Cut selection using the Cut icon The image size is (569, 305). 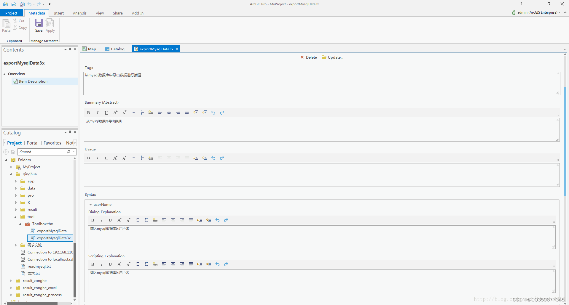coord(19,21)
